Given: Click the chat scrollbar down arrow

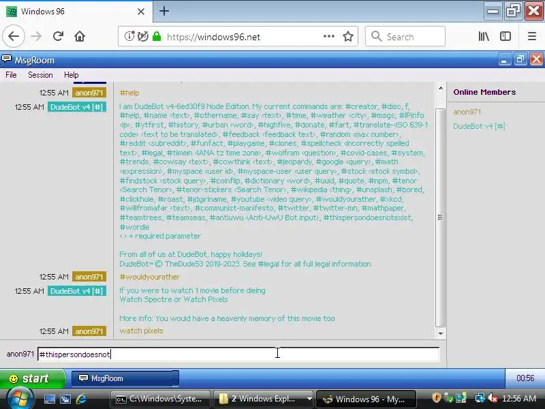Looking at the screenshot, I should [440, 333].
